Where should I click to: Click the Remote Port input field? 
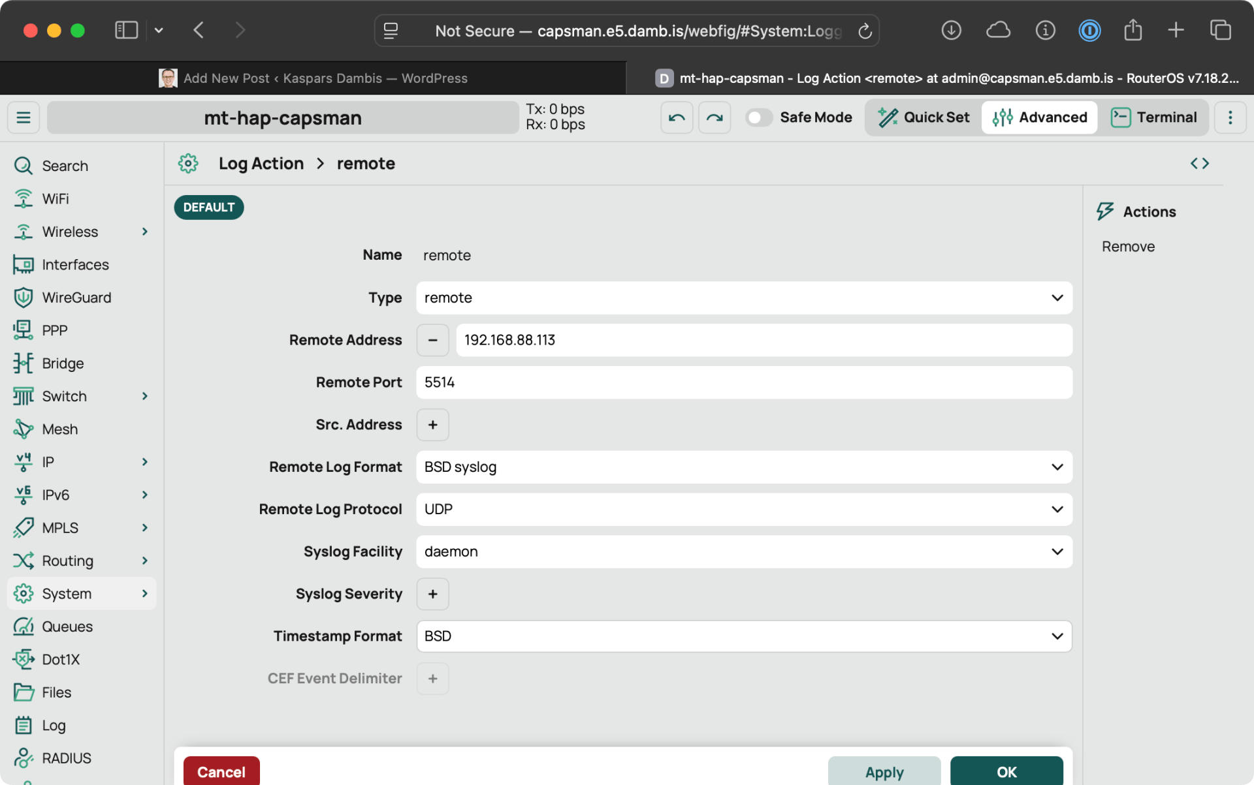(744, 382)
